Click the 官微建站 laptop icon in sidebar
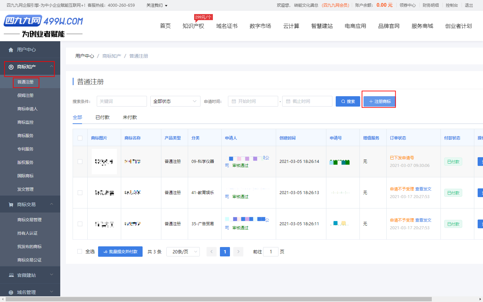 11,276
